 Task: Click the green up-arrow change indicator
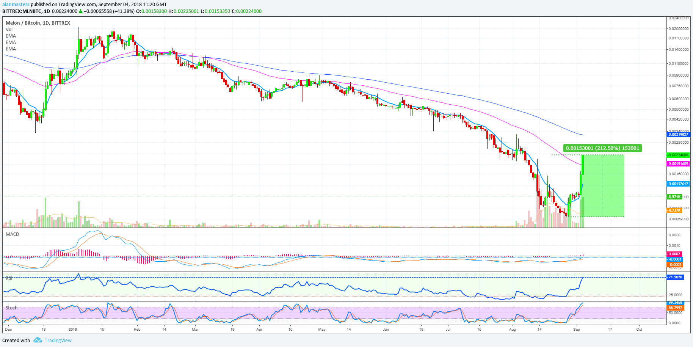tap(80, 11)
